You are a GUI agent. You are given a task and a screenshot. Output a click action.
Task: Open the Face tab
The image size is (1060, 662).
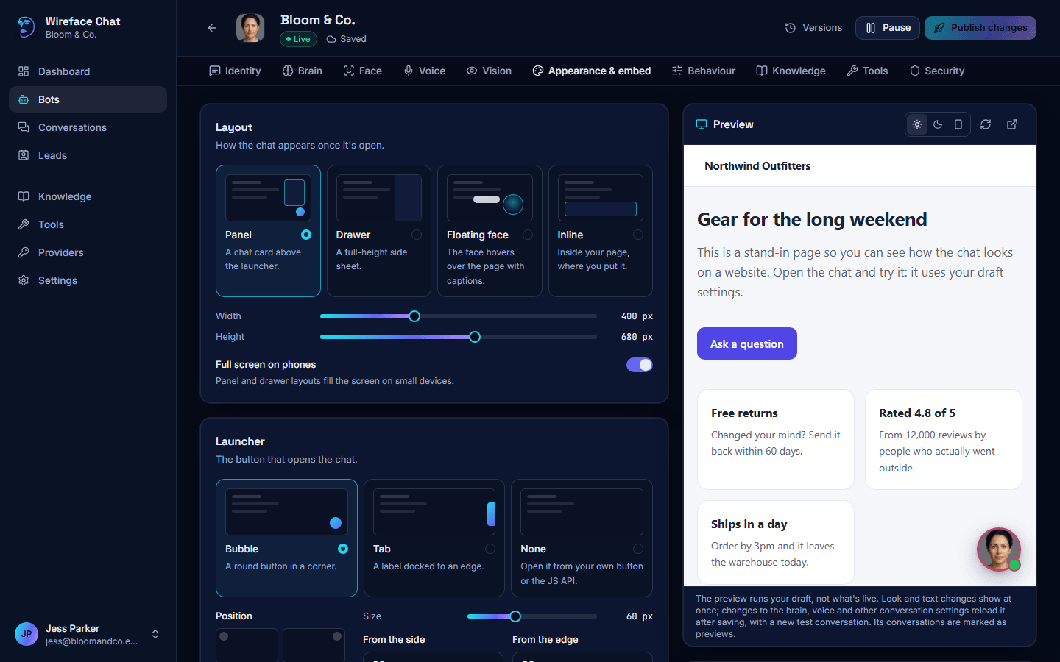[x=362, y=71]
